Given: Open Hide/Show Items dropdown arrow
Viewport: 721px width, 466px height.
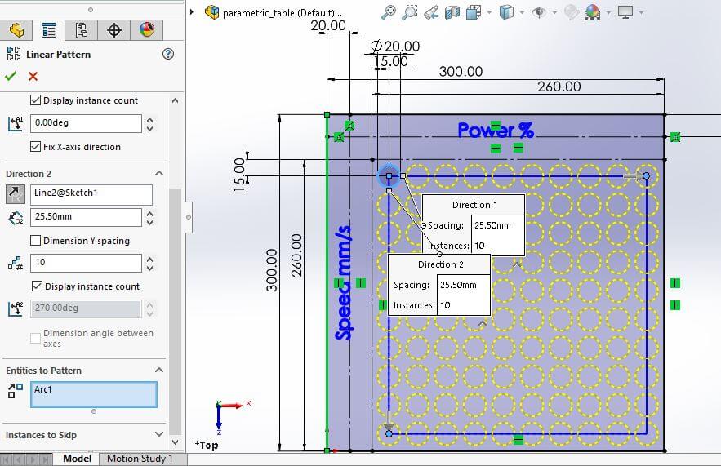Looking at the screenshot, I should click(554, 13).
